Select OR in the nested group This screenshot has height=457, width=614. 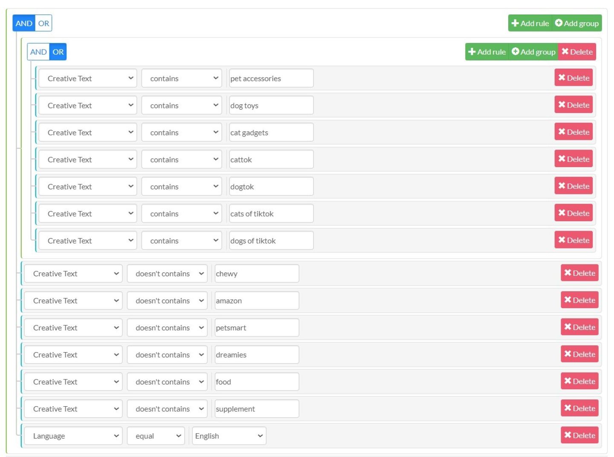pos(58,52)
